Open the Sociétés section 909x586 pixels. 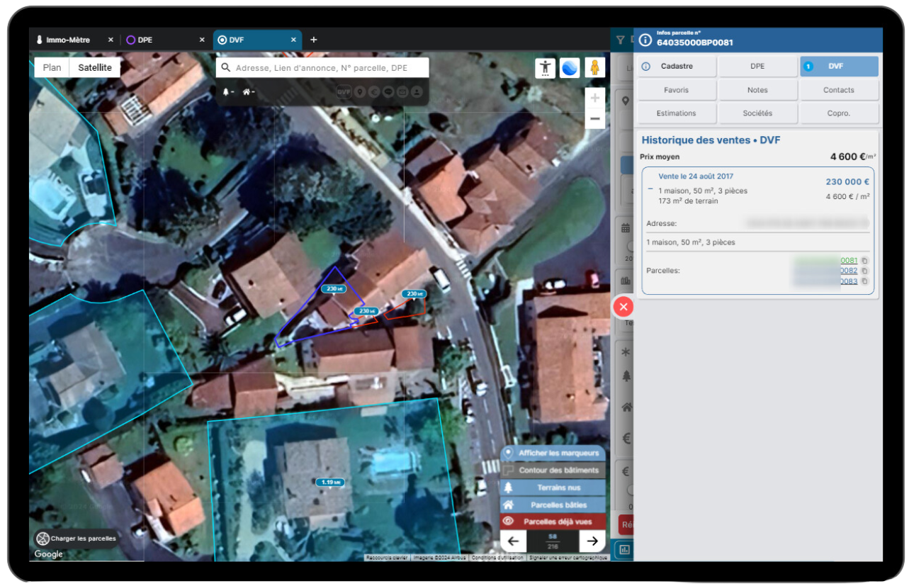point(757,113)
